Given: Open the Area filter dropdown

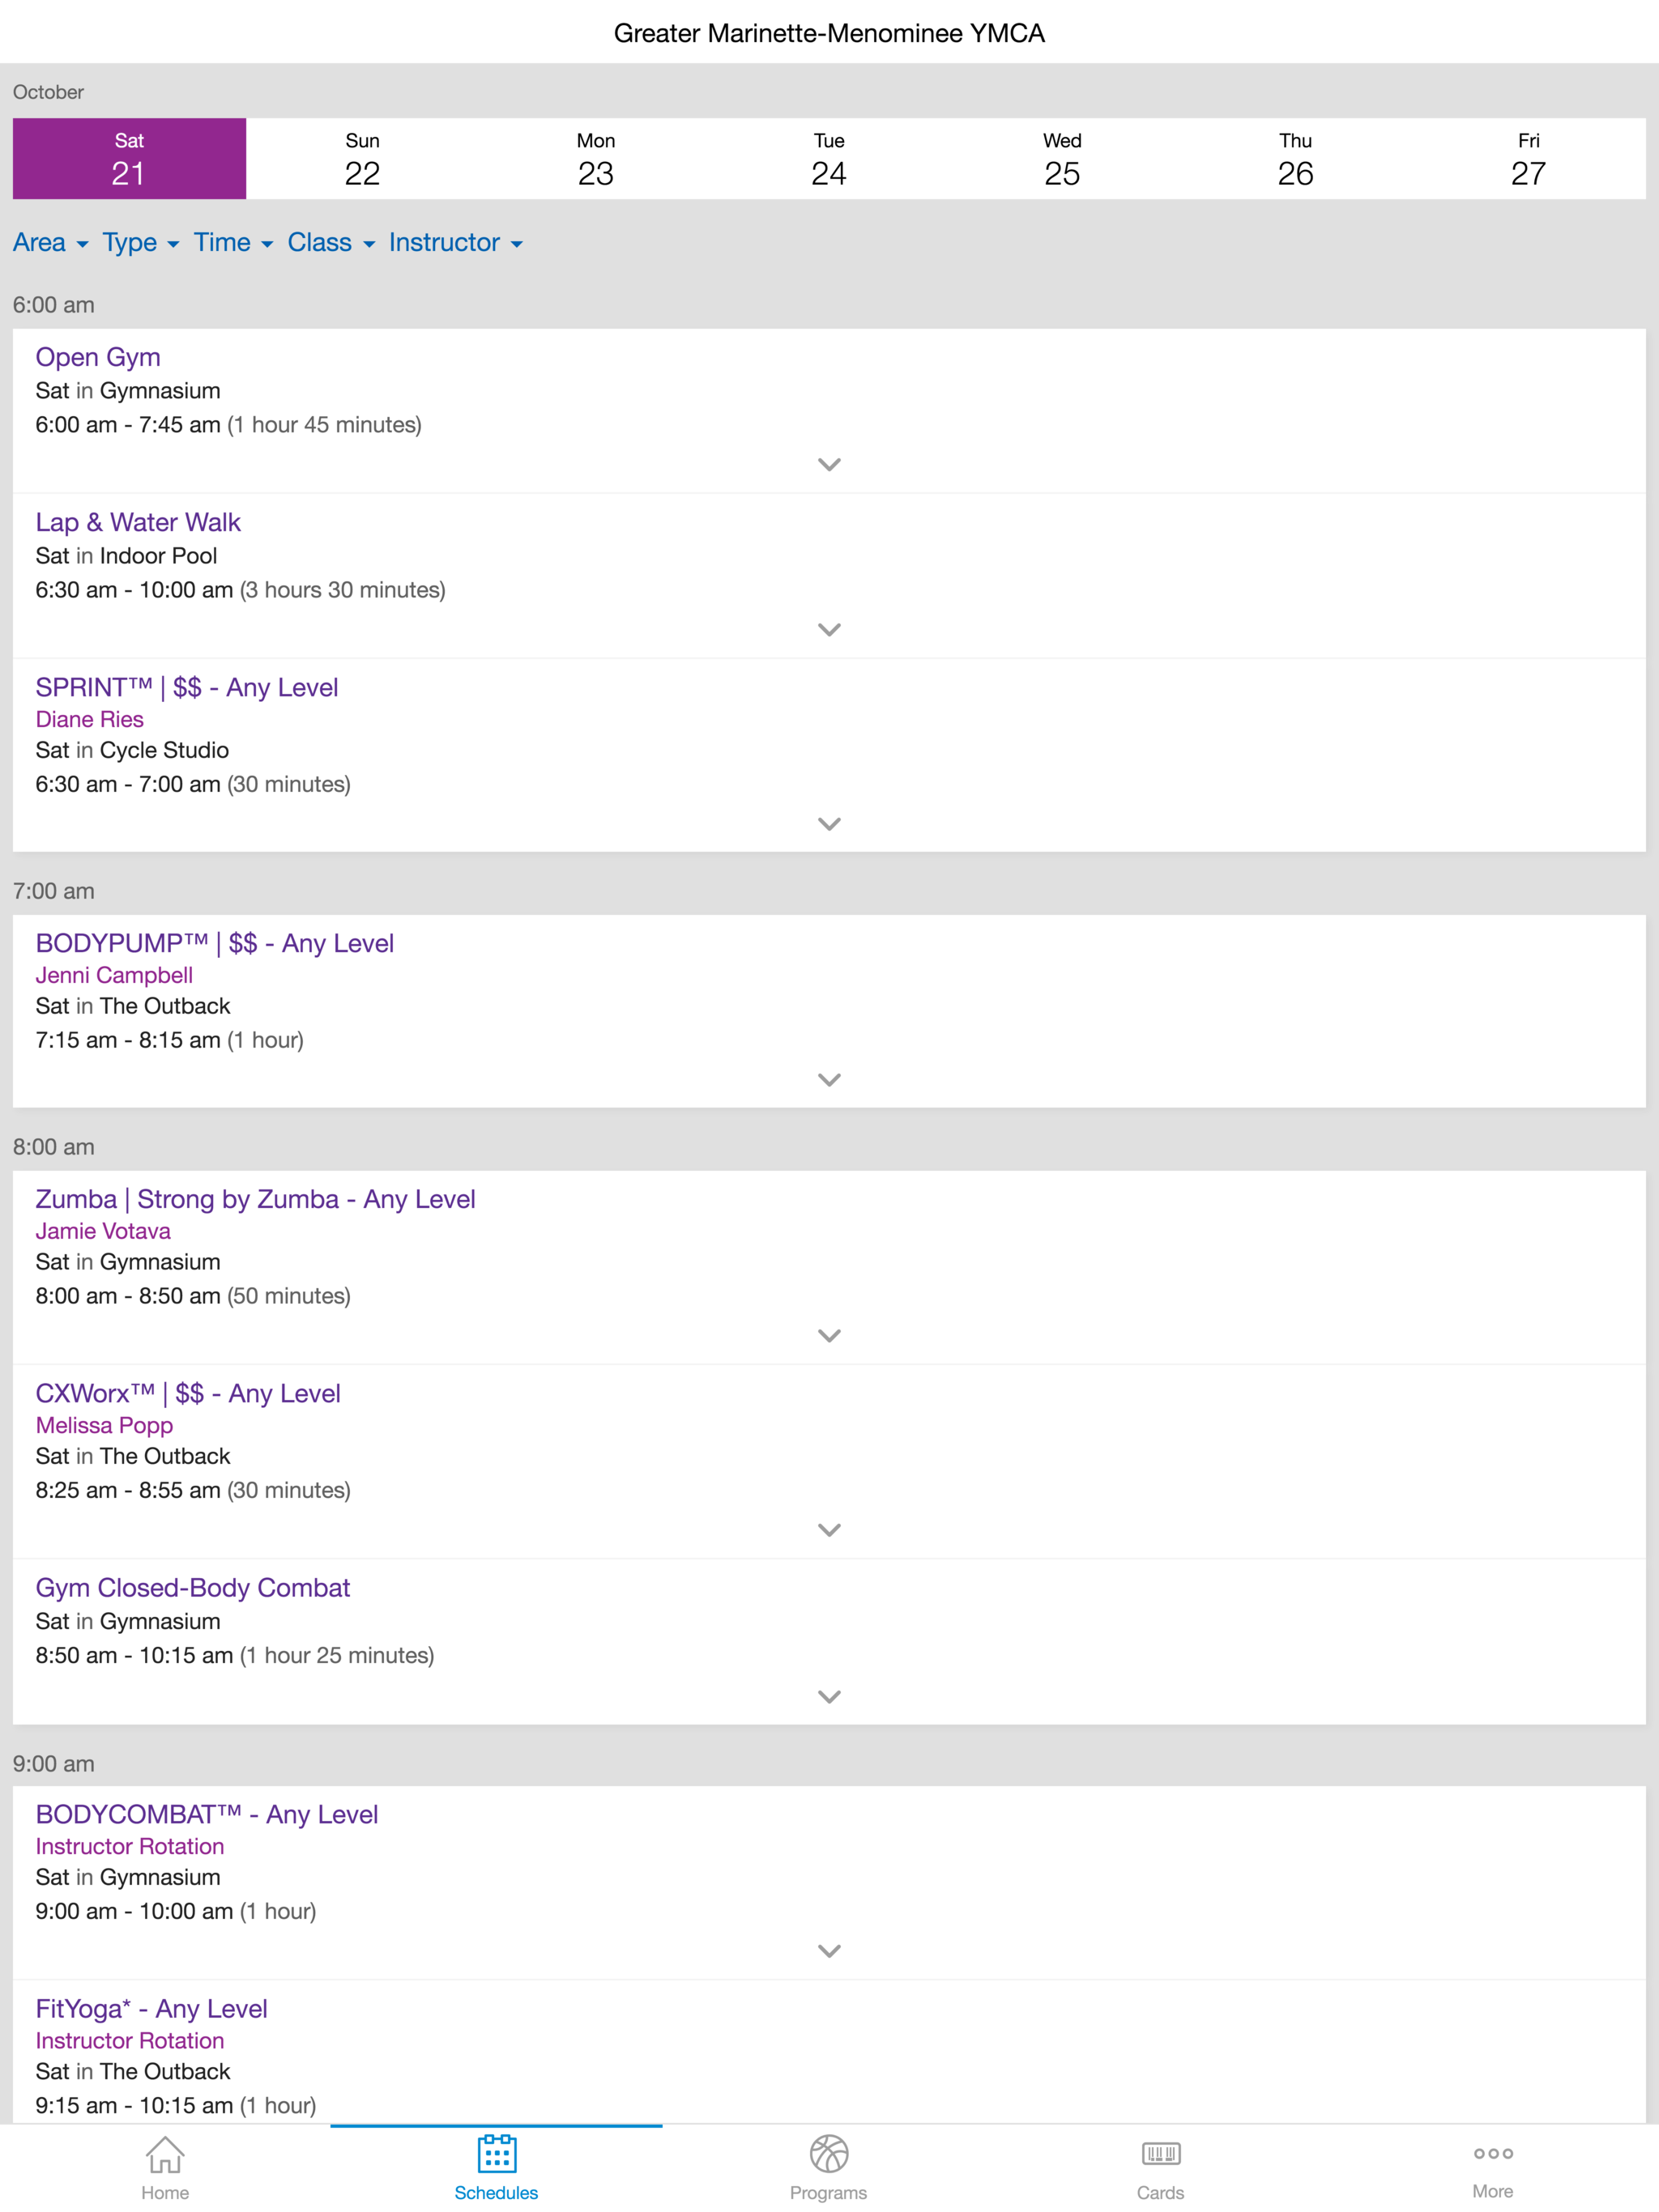Looking at the screenshot, I should pyautogui.click(x=51, y=243).
